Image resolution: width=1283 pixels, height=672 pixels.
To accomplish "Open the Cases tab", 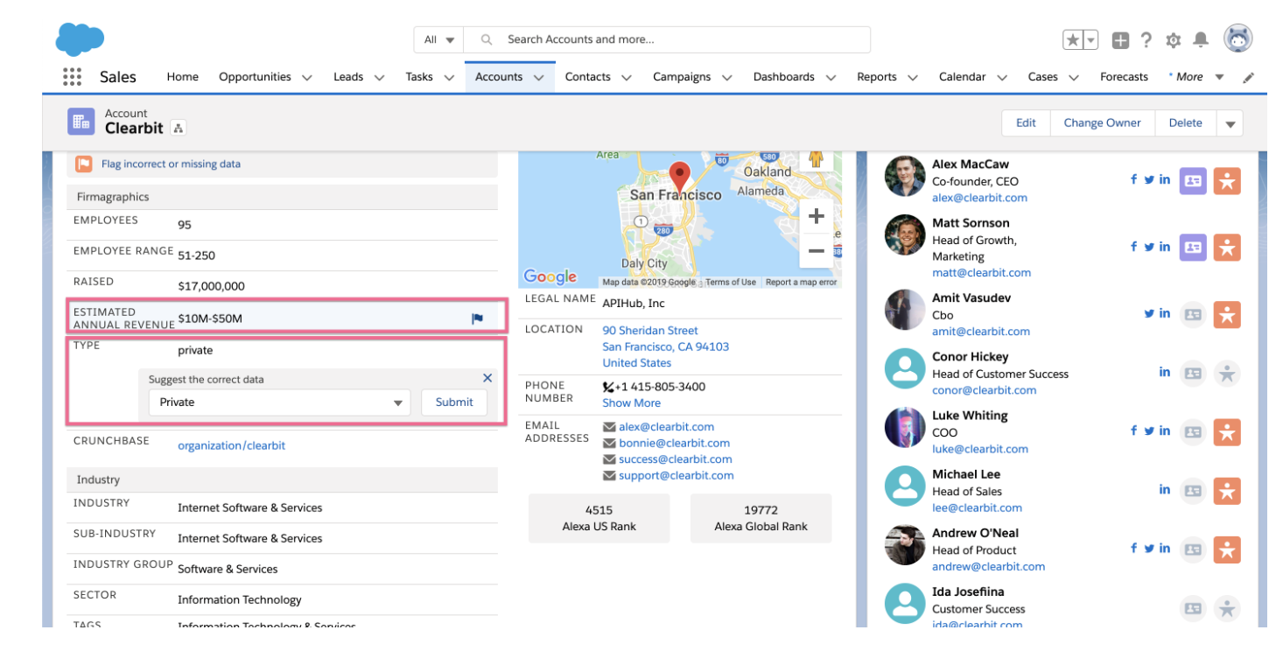I will tap(1043, 77).
